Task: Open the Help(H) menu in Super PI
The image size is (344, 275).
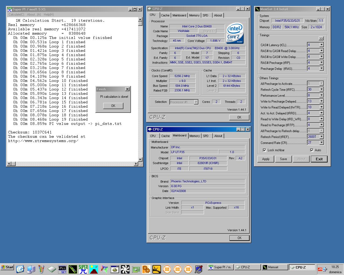Action: pyautogui.click(x=49, y=15)
